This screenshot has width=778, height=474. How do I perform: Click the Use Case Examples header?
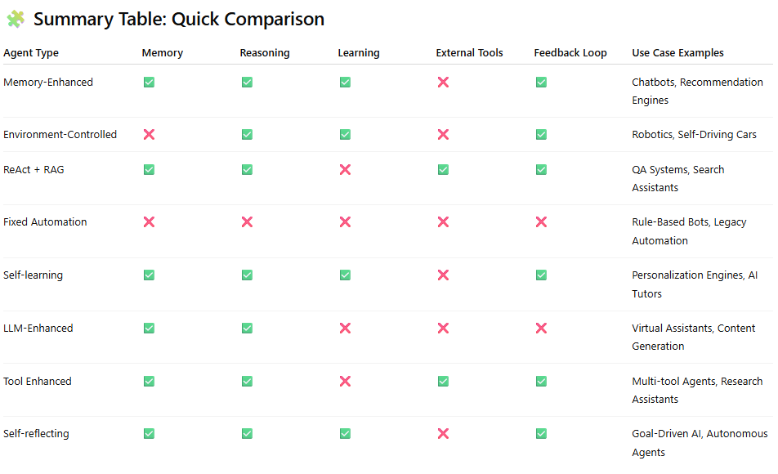pos(677,52)
